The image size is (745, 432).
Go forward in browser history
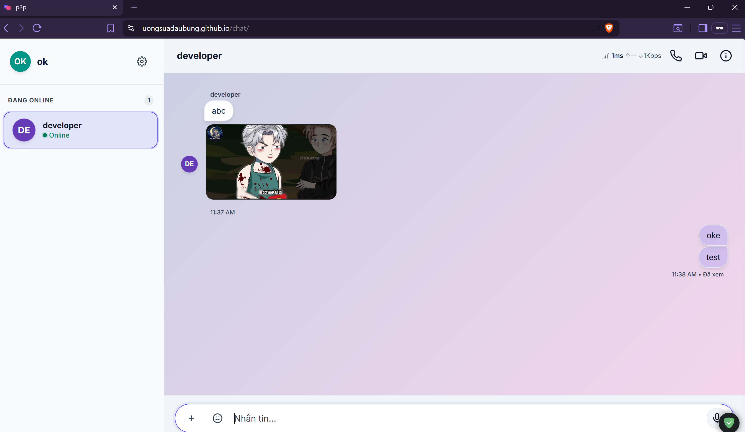[x=21, y=28]
